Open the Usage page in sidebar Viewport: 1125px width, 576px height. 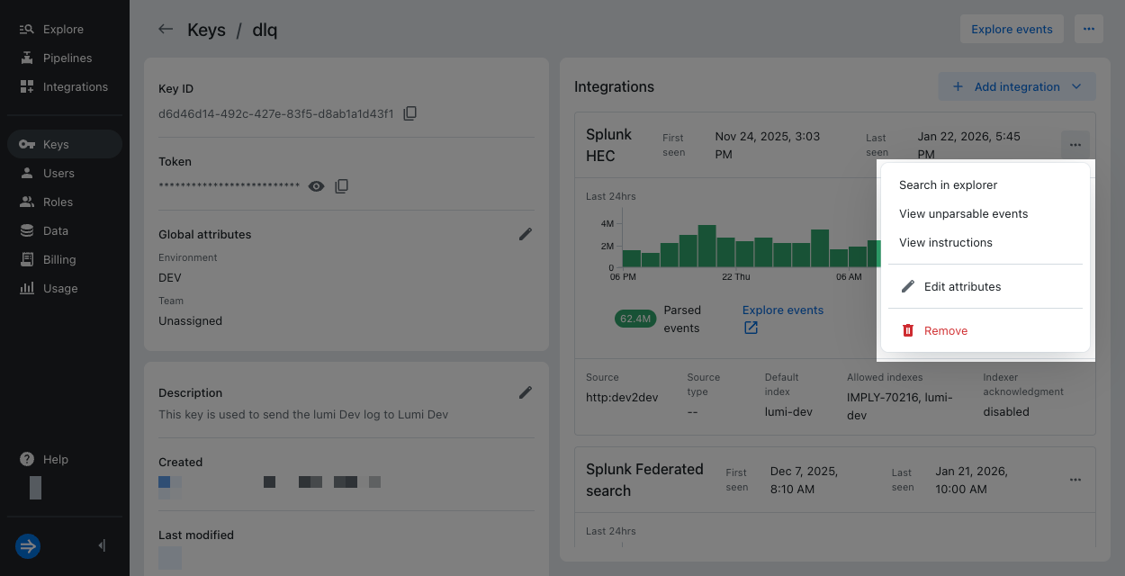(60, 288)
